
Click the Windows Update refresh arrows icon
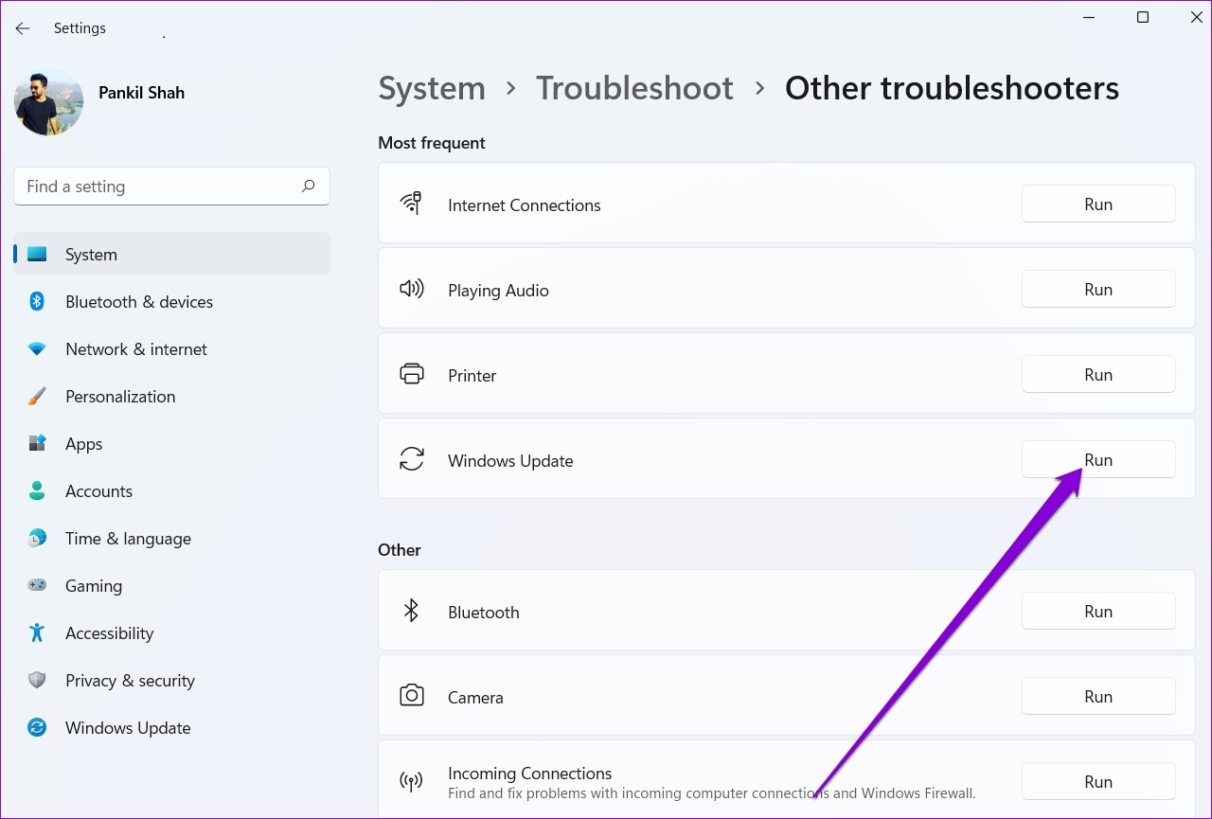(x=411, y=459)
